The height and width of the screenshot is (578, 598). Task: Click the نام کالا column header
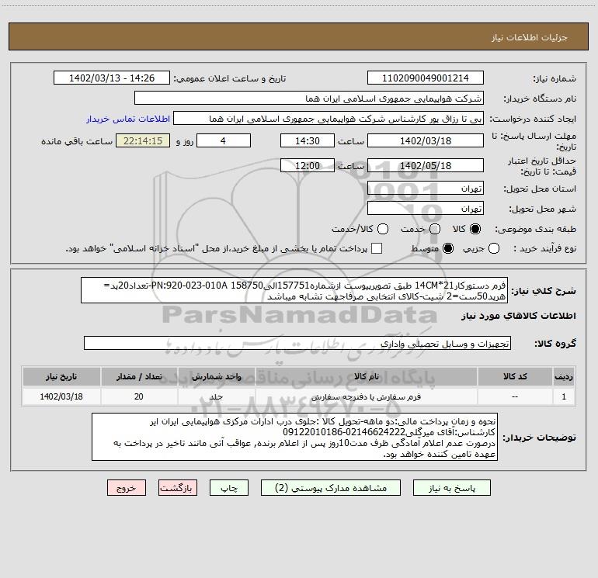click(366, 377)
